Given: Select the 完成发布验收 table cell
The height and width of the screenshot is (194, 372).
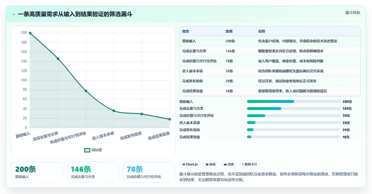Looking at the screenshot, I should pyautogui.click(x=201, y=81).
